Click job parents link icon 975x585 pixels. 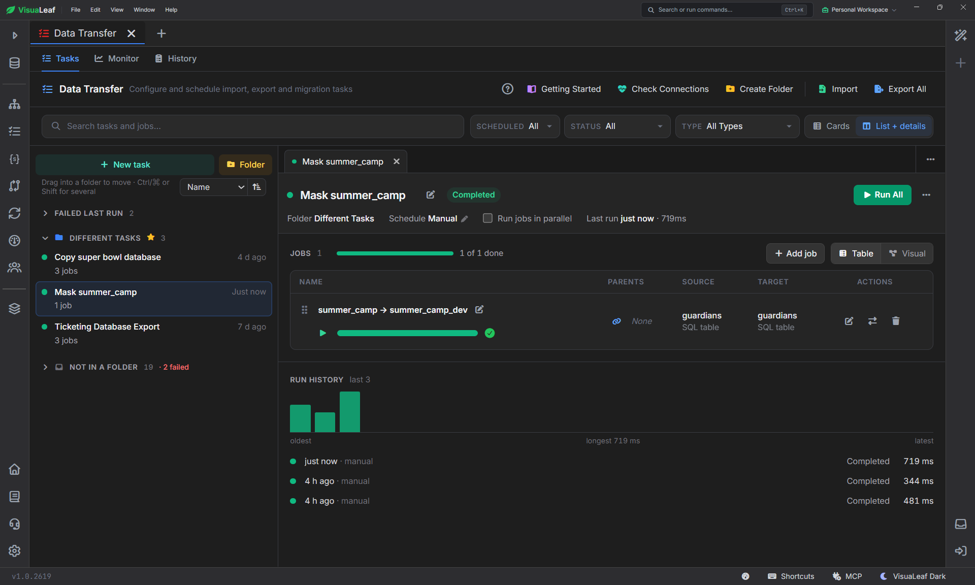pyautogui.click(x=616, y=321)
